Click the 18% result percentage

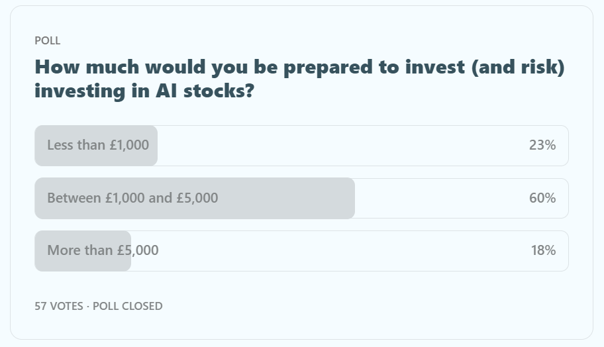(x=542, y=250)
